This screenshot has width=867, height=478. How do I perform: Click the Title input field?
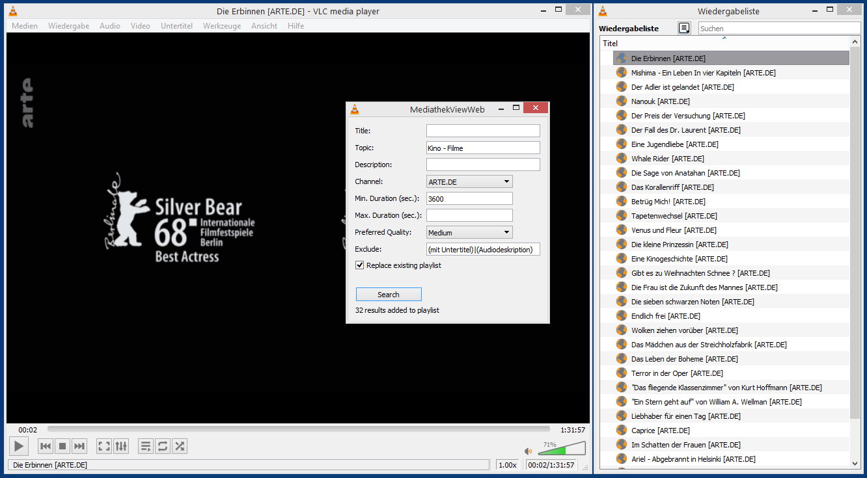[x=483, y=131]
